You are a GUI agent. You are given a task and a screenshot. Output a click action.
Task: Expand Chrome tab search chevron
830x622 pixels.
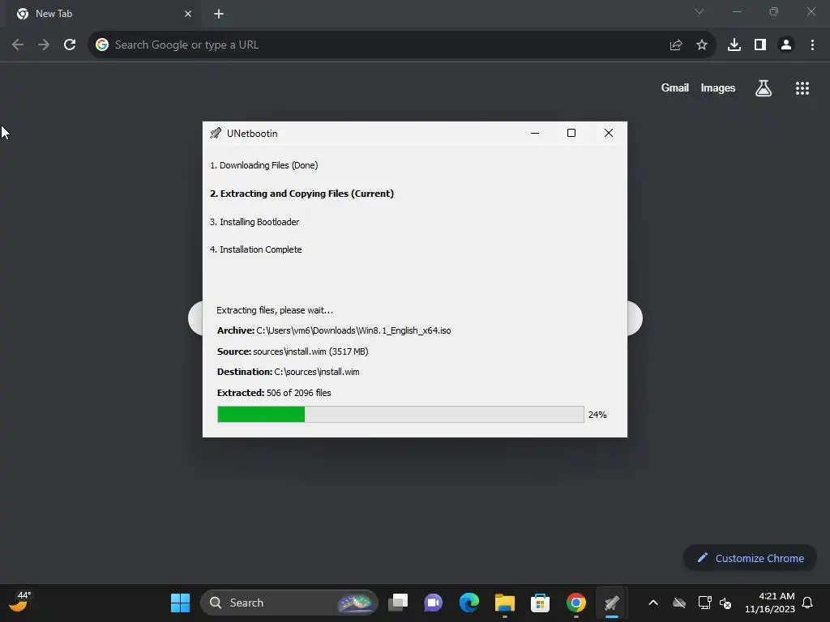pos(700,11)
